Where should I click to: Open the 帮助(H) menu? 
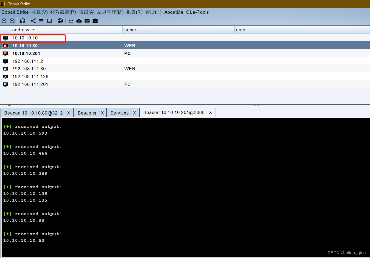click(154, 12)
